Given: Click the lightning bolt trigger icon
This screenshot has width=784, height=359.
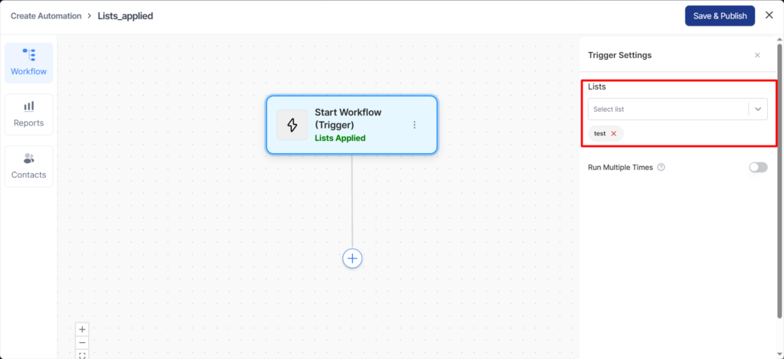Looking at the screenshot, I should click(292, 125).
